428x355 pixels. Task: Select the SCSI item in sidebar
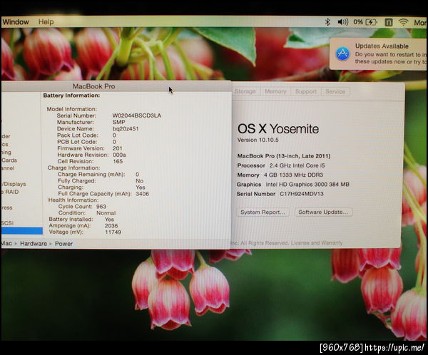pos(7,223)
